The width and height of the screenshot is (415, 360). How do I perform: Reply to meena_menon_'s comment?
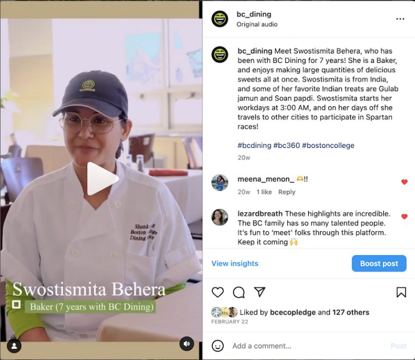click(x=287, y=192)
